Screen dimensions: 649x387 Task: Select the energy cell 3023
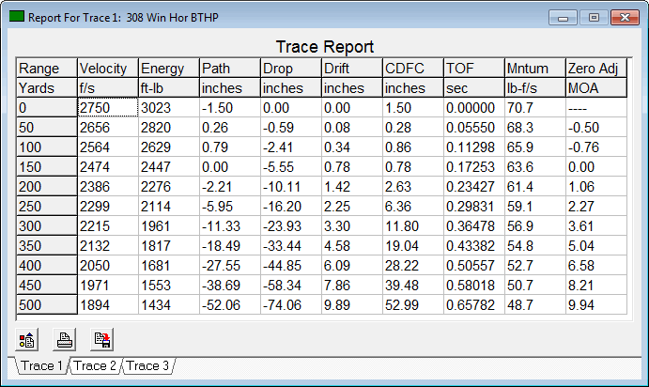click(x=169, y=108)
